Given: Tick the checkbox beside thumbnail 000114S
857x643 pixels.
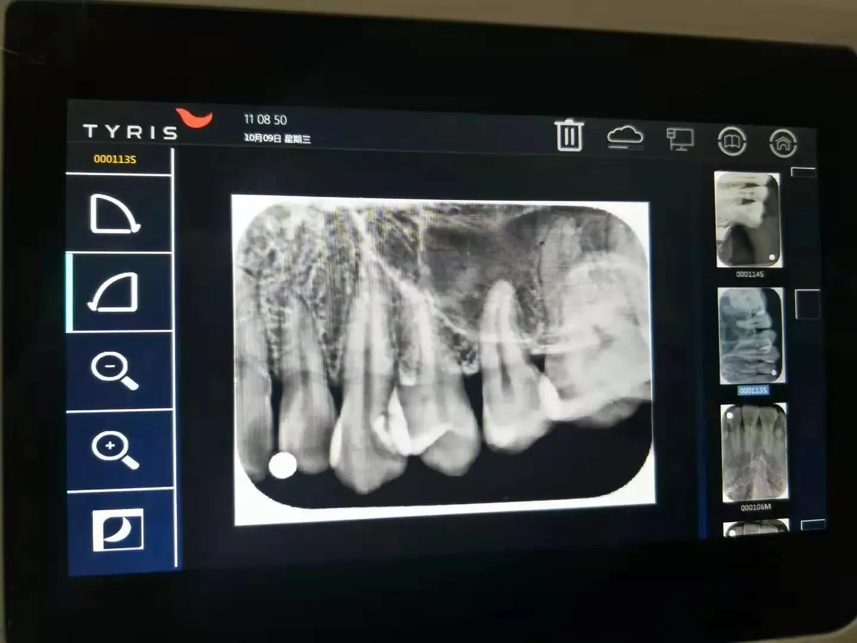Looking at the screenshot, I should click(803, 171).
